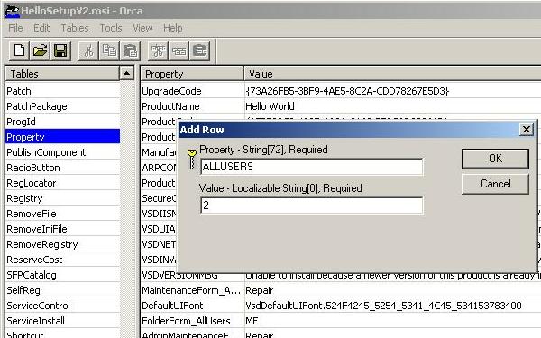Click the Property name input field
Viewport: 541px width, 338px height.
pyautogui.click(x=312, y=167)
